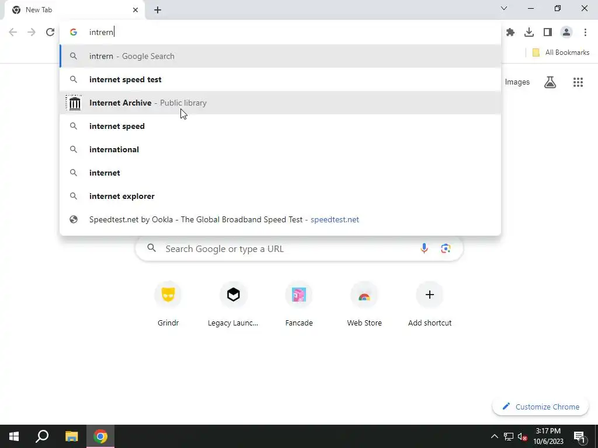Open Images link
This screenshot has width=598, height=448.
point(517,82)
